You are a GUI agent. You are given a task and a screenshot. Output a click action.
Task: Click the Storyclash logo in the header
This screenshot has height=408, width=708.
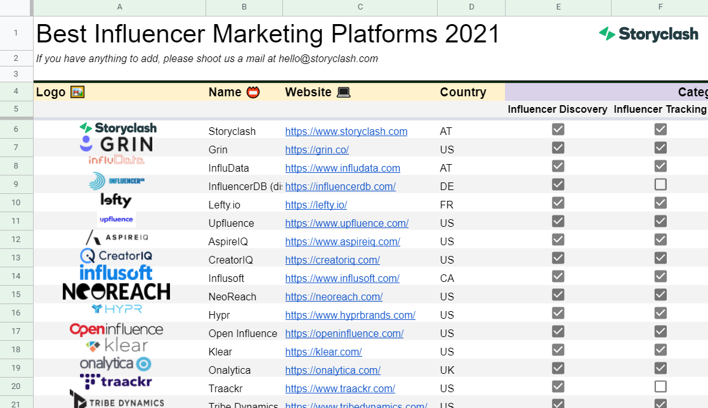(648, 34)
